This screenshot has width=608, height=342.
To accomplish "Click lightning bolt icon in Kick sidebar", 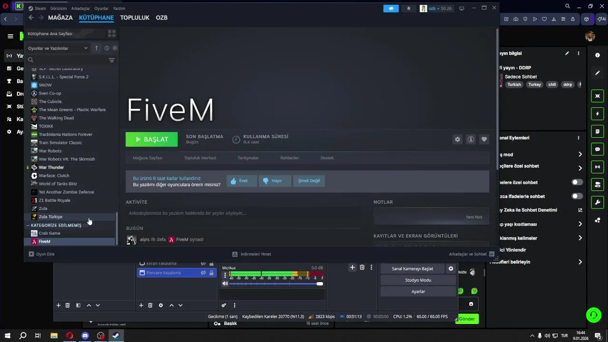I will (598, 114).
